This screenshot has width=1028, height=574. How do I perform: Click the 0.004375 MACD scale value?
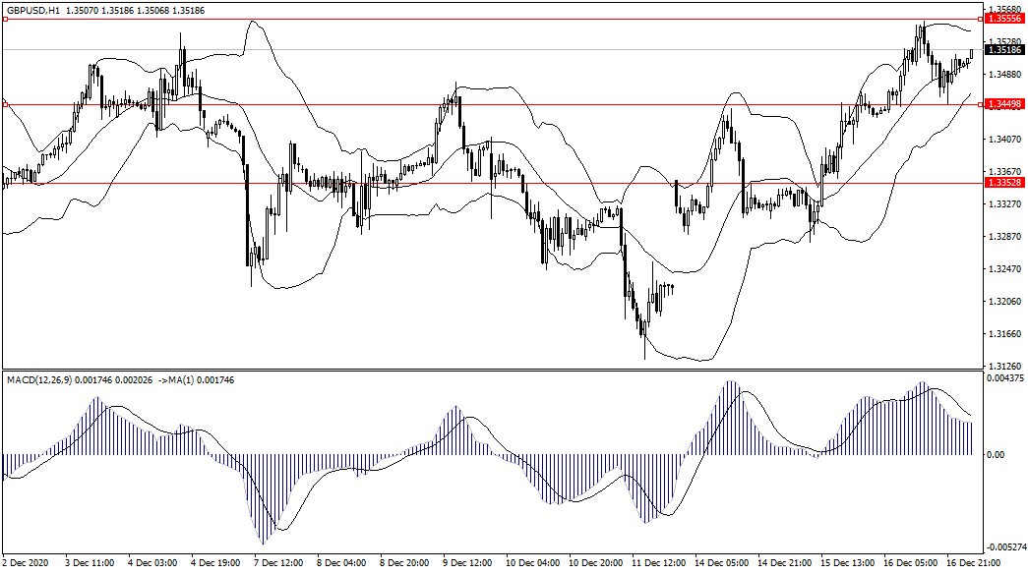1003,378
